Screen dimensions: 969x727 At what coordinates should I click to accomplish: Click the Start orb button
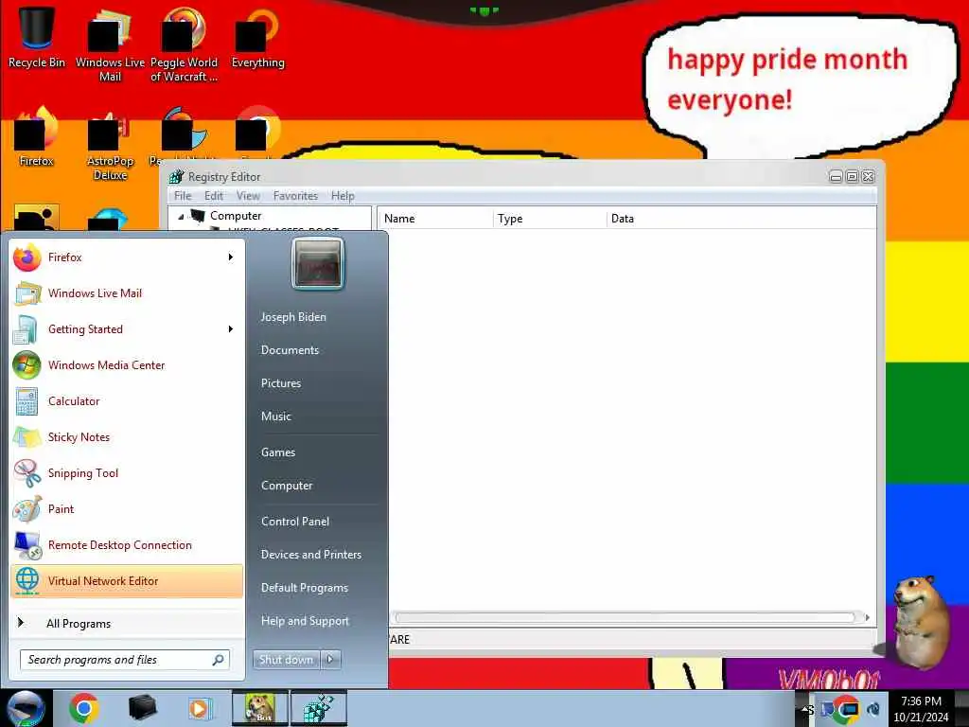pos(26,708)
